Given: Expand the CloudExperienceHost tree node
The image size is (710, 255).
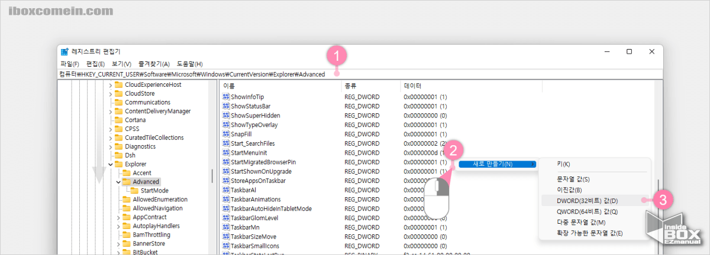Looking at the screenshot, I should (x=110, y=84).
